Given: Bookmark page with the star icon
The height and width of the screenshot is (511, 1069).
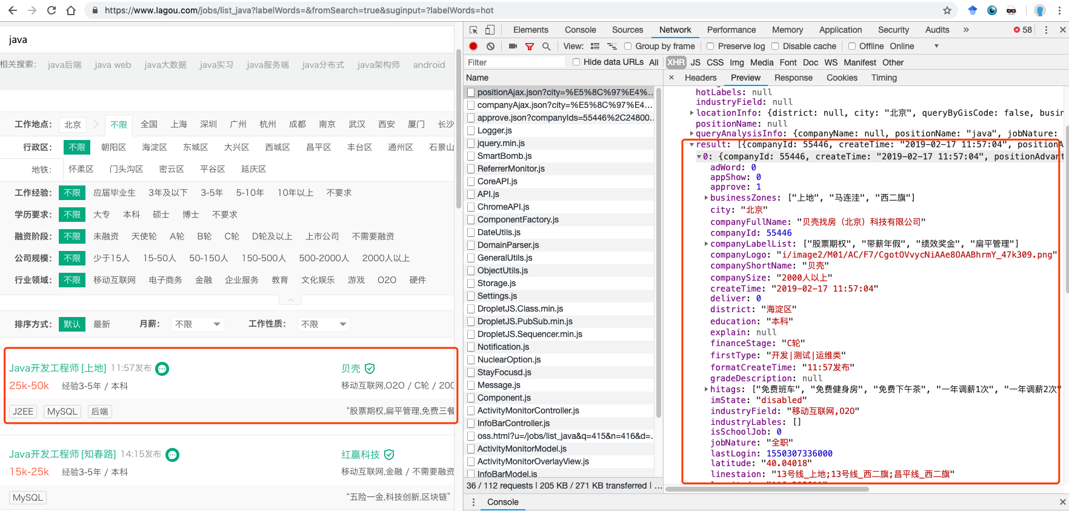Looking at the screenshot, I should [947, 10].
